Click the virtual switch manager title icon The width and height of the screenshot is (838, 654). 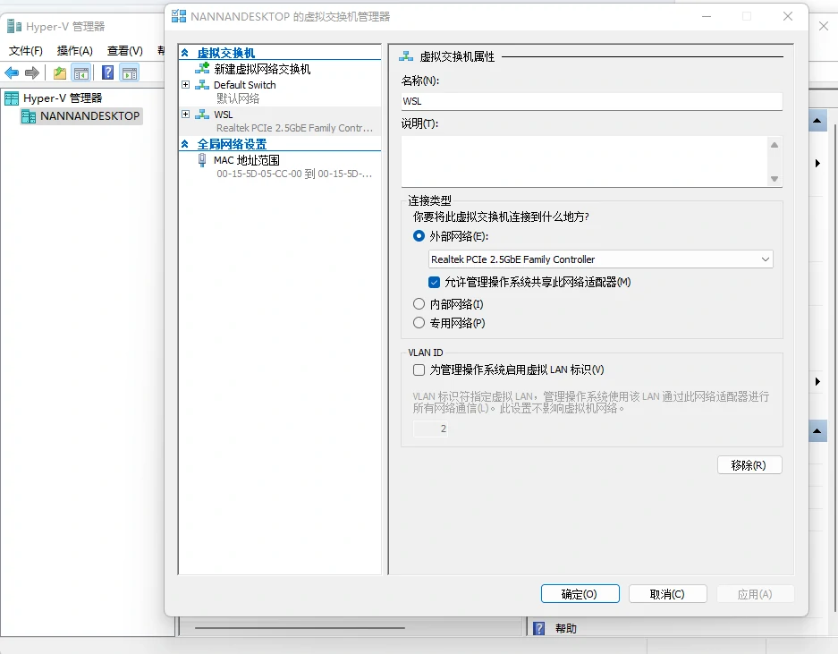[179, 16]
